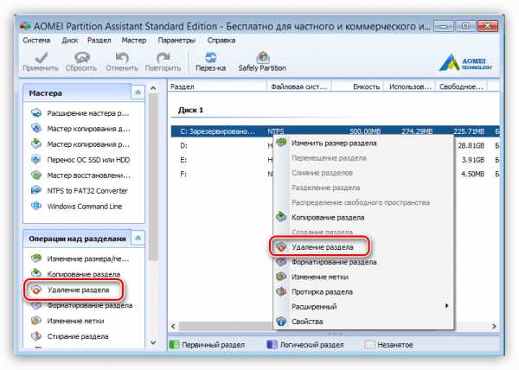Click context menu icon for Изменение метки
Screen dimensions: 519x370
pos(281,277)
